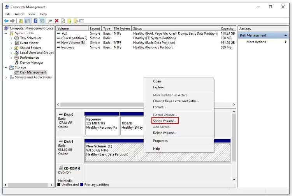Expand the Performance tree node
Screen dimensions: 292x196
pos(11,58)
